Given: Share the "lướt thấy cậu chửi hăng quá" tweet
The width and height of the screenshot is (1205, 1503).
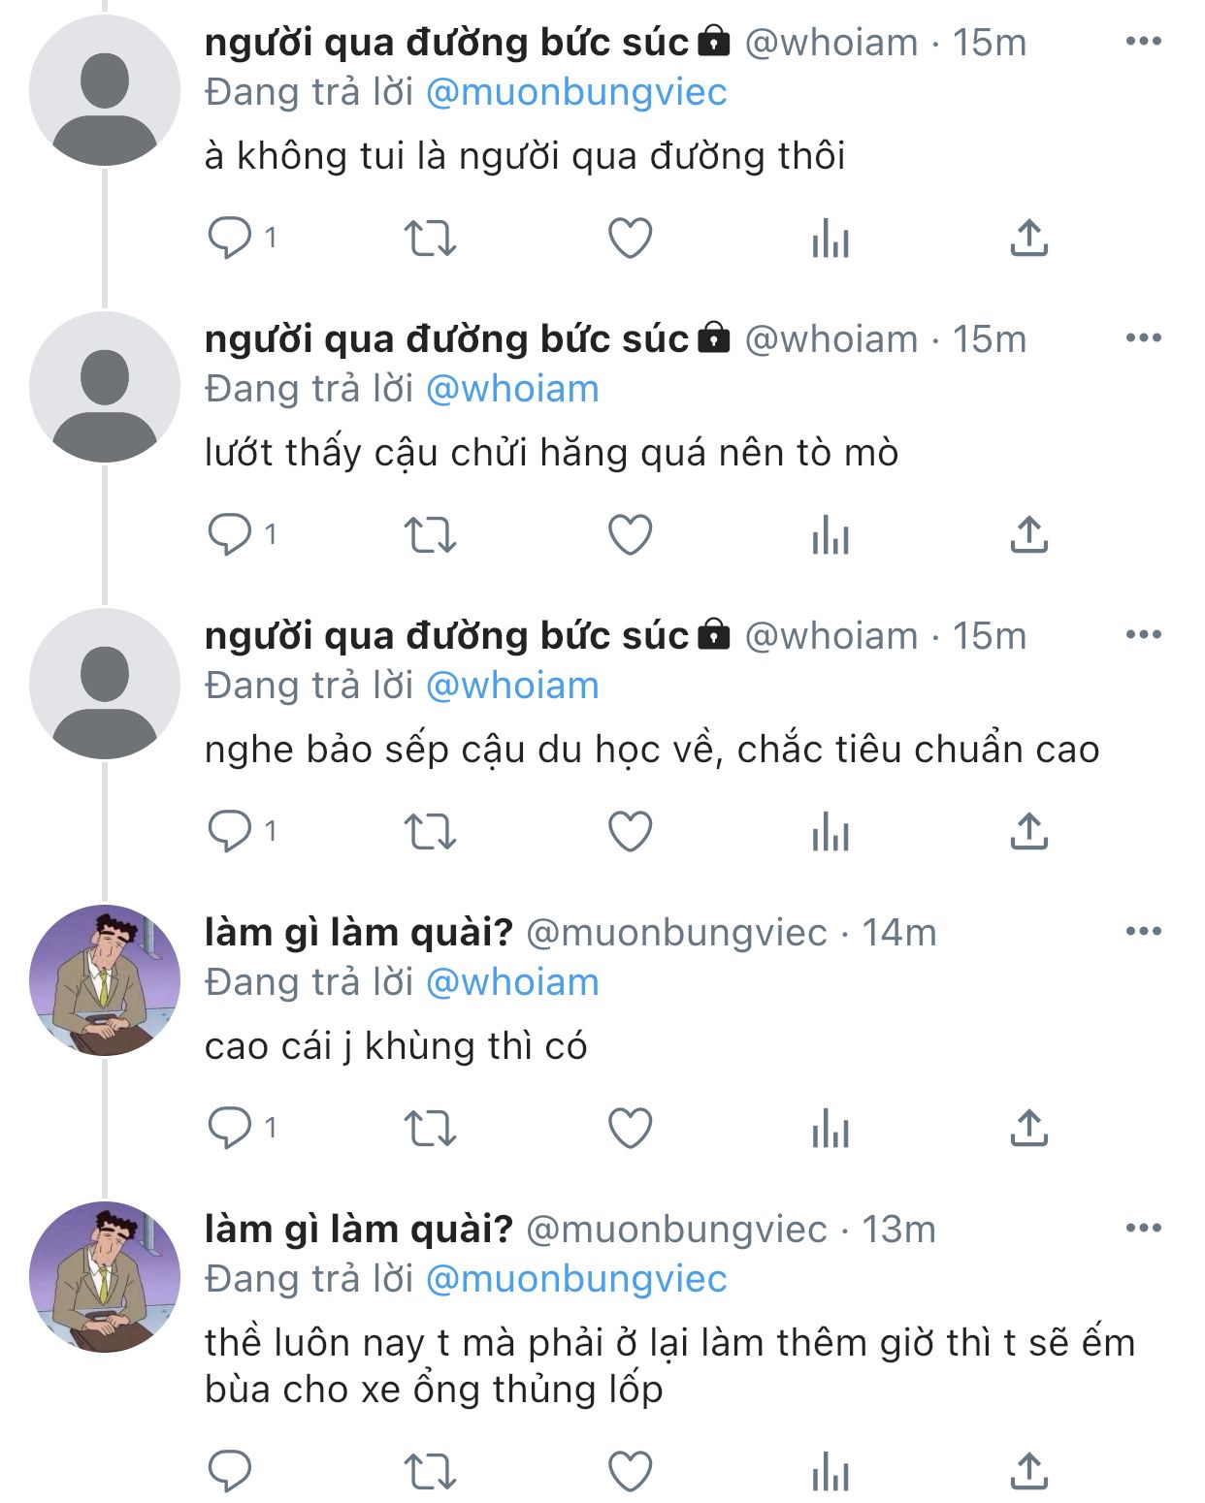Looking at the screenshot, I should 1028,535.
